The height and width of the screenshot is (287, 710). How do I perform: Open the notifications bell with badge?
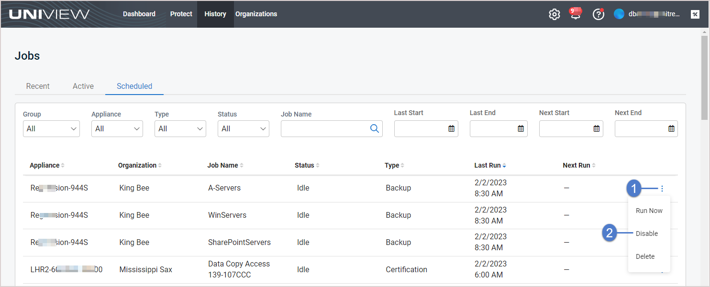pyautogui.click(x=575, y=13)
